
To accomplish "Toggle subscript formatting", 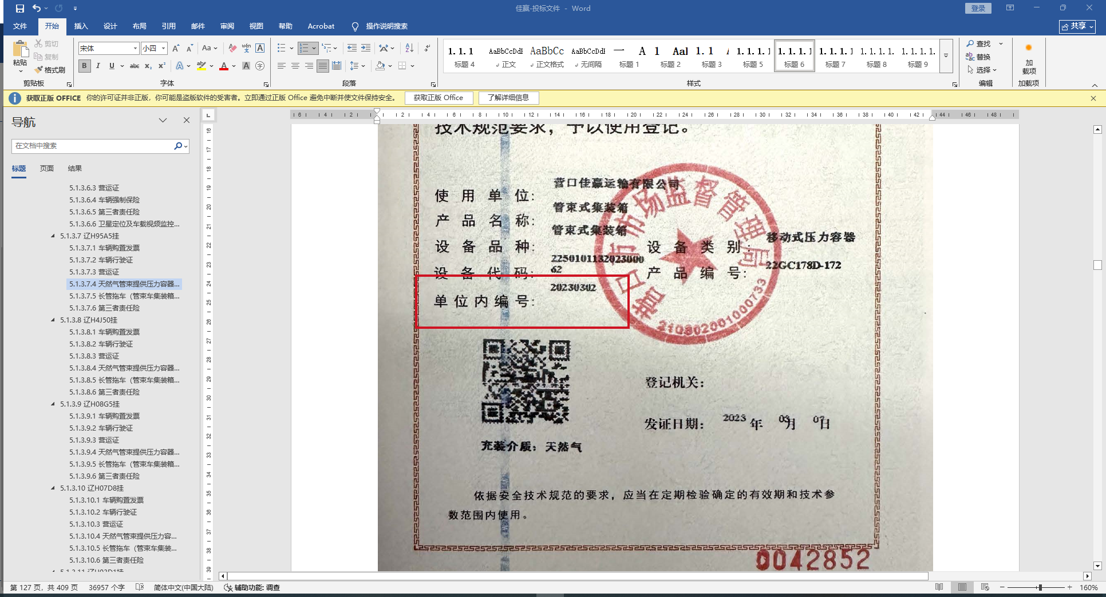I will click(148, 66).
